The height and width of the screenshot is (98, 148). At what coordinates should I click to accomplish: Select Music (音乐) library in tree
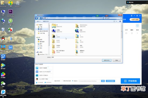tap(40, 48)
